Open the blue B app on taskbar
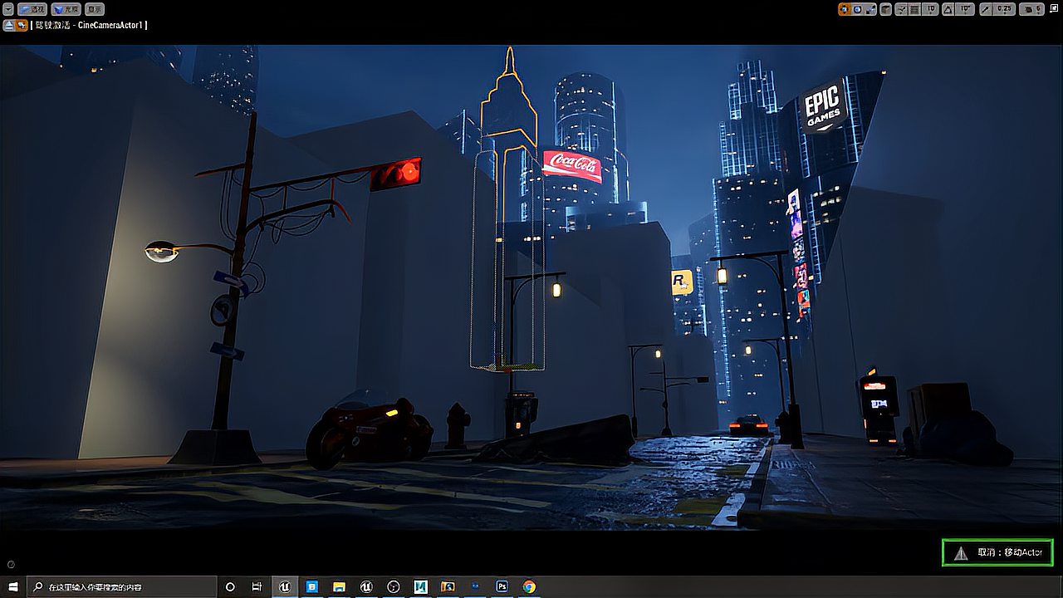The image size is (1063, 598). (x=312, y=586)
